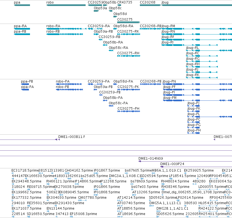The height and width of the screenshot is (218, 232).
Task: Click the jbug-PI protein label
Action: pyautogui.click(x=169, y=92)
